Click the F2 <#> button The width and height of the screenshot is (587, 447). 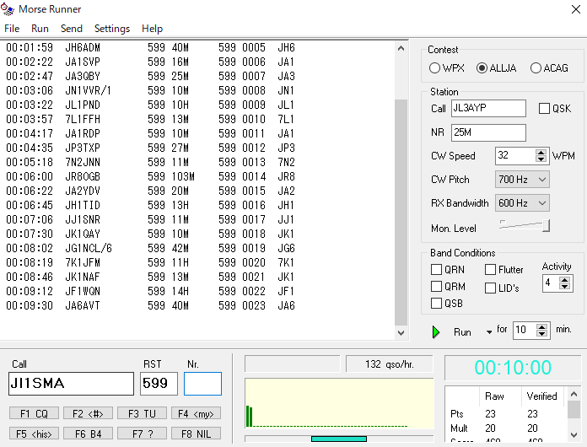88,413
